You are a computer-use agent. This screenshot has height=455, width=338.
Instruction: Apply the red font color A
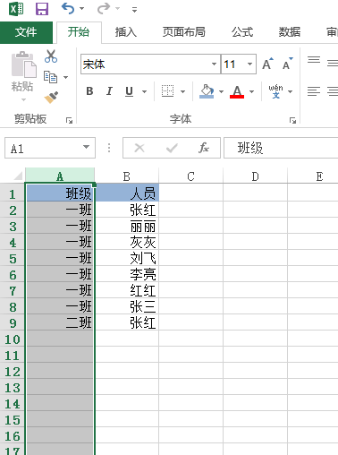click(237, 91)
